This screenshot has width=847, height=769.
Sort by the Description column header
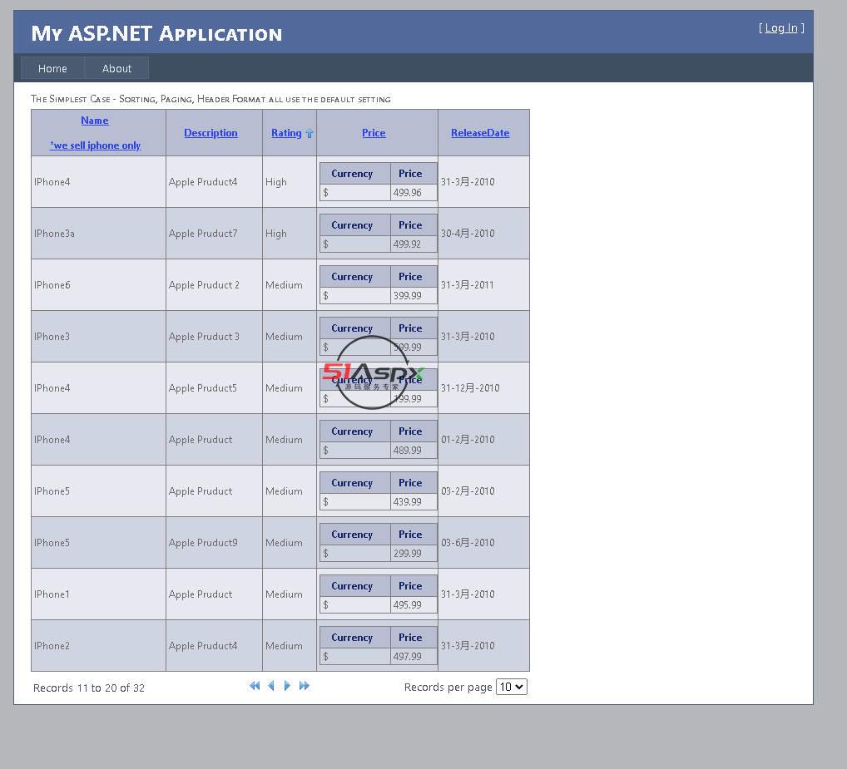tap(211, 133)
